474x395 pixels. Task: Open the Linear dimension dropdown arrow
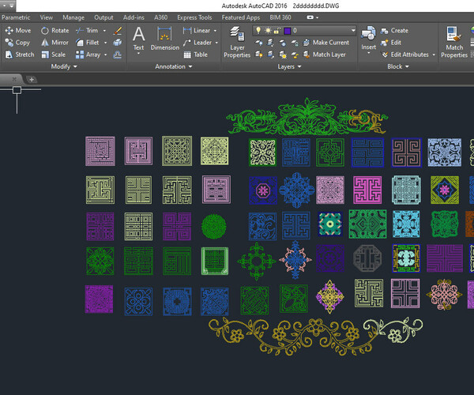215,31
